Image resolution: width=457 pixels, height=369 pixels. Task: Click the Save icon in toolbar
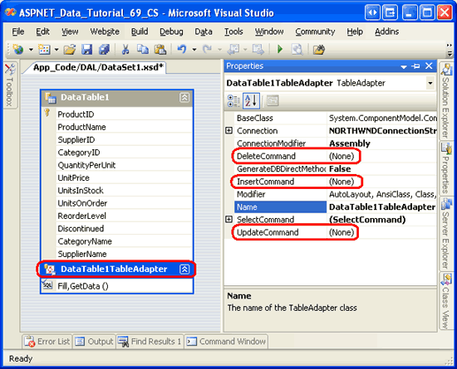coord(86,50)
